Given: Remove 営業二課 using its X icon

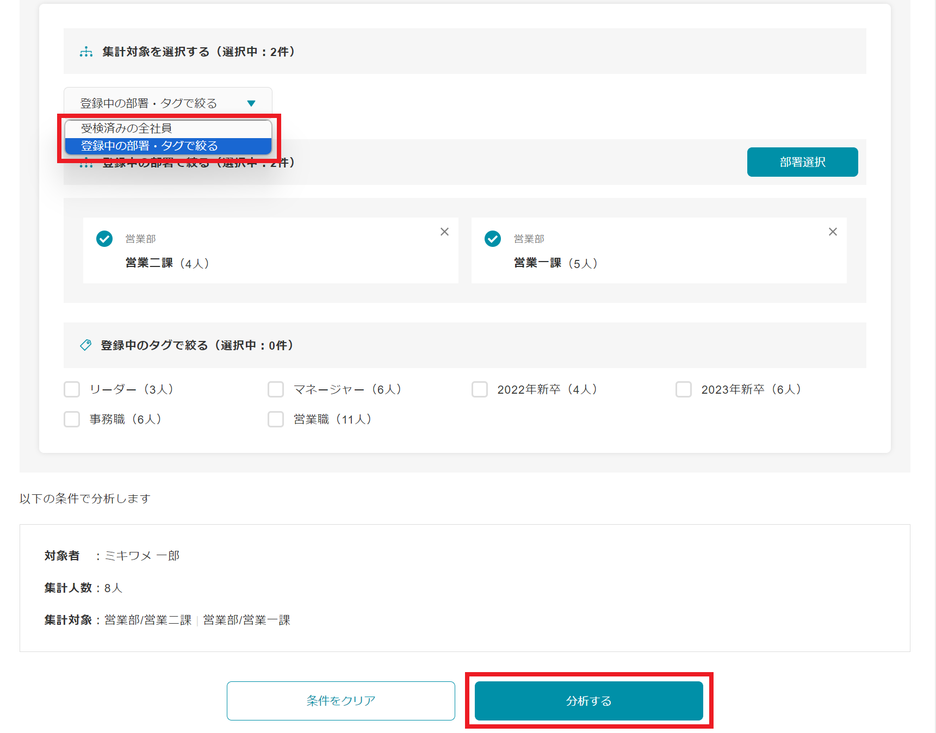Looking at the screenshot, I should tap(444, 231).
